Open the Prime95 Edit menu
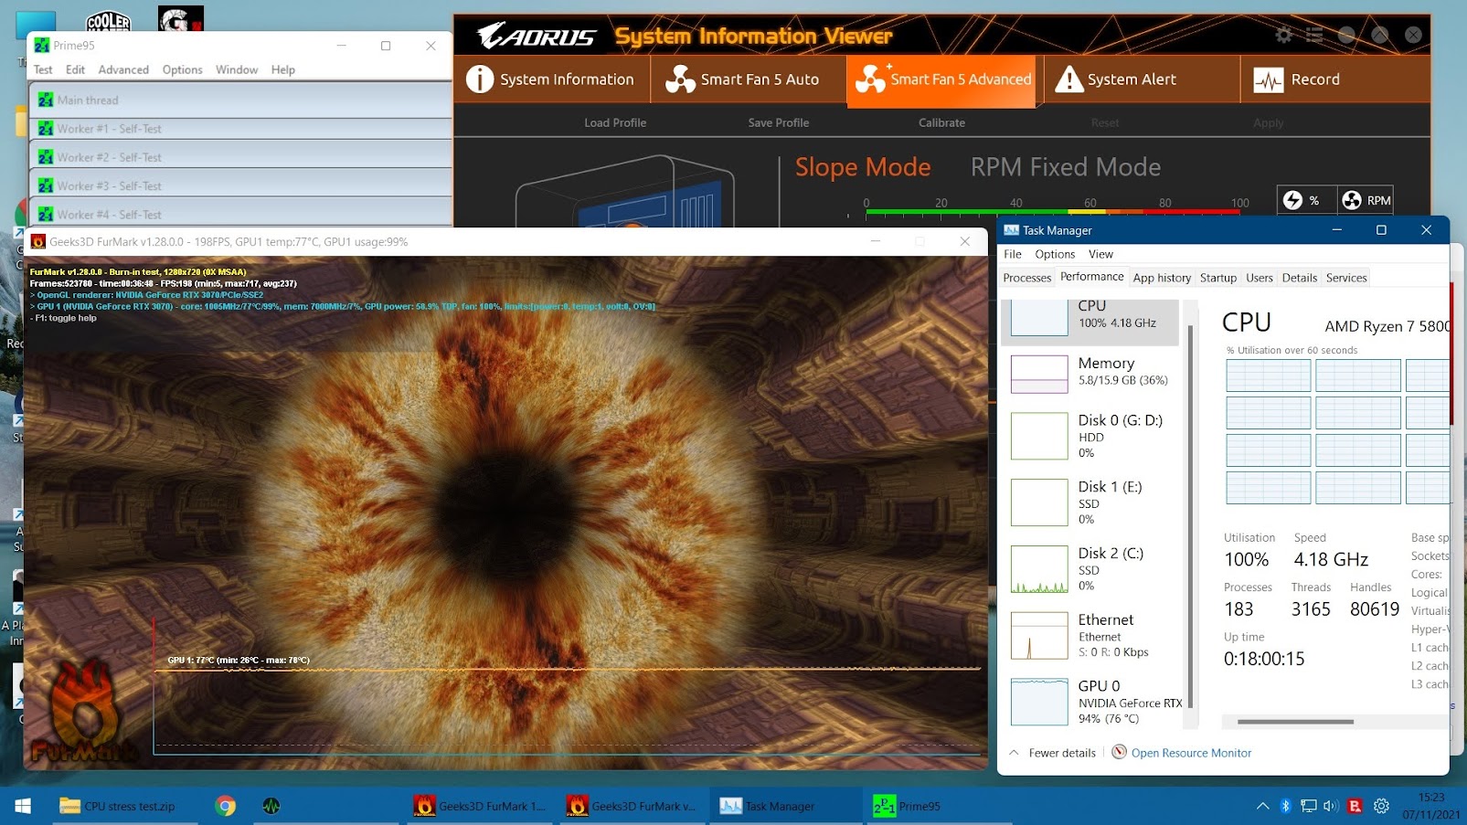The image size is (1467, 825). pos(75,69)
